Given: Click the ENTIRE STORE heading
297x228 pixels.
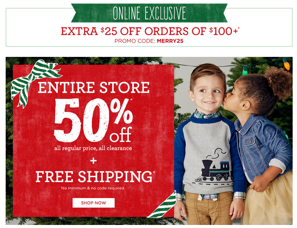Looking at the screenshot, I should [93, 87].
